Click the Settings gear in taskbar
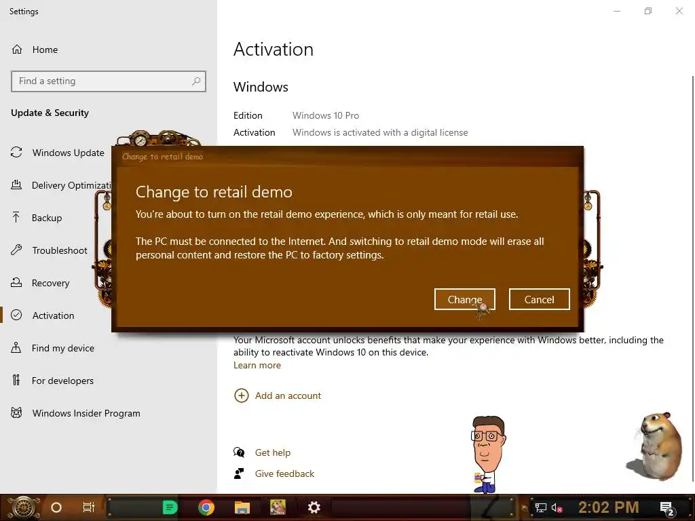 (x=314, y=507)
